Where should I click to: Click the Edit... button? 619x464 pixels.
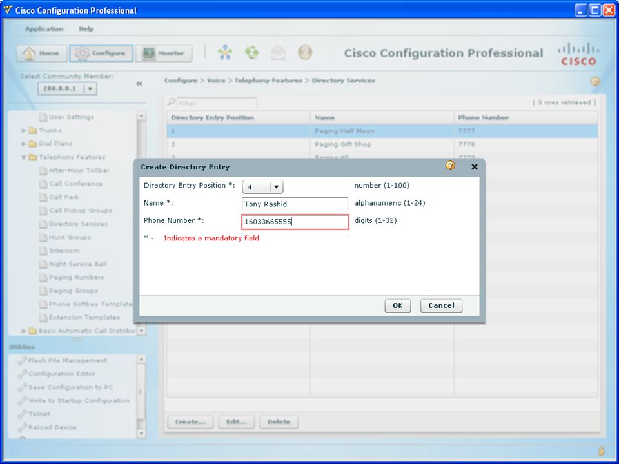[237, 421]
